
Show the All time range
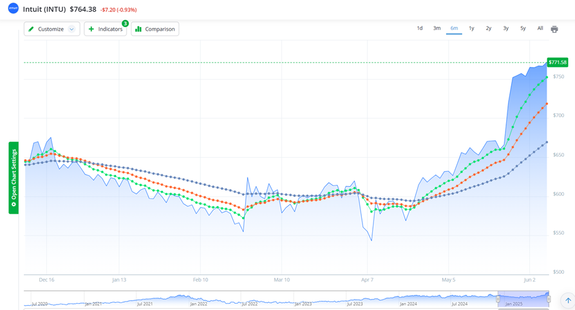point(540,28)
